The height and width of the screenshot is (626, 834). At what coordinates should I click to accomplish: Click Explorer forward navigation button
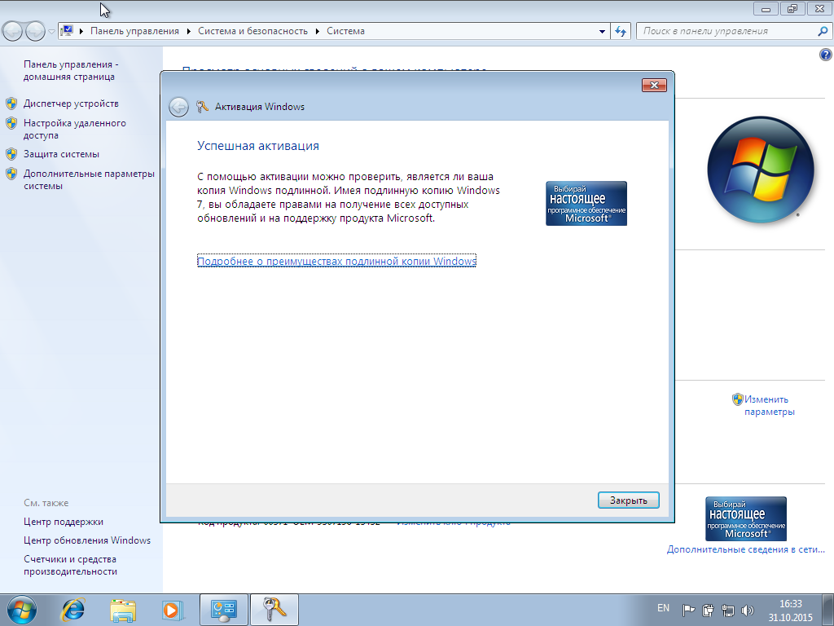point(35,32)
